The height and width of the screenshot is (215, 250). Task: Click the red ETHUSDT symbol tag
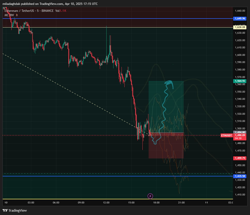(x=227, y=135)
